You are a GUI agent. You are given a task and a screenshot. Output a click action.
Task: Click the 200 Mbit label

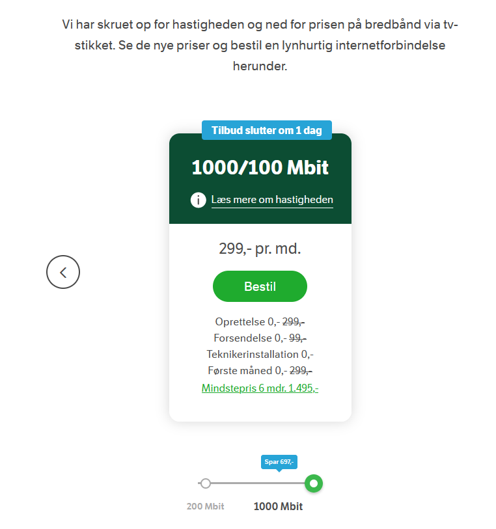206,506
